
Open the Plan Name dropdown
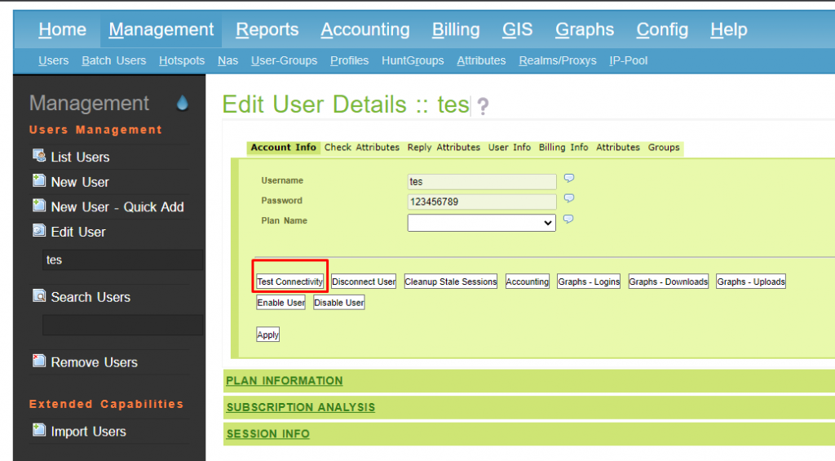click(x=481, y=222)
